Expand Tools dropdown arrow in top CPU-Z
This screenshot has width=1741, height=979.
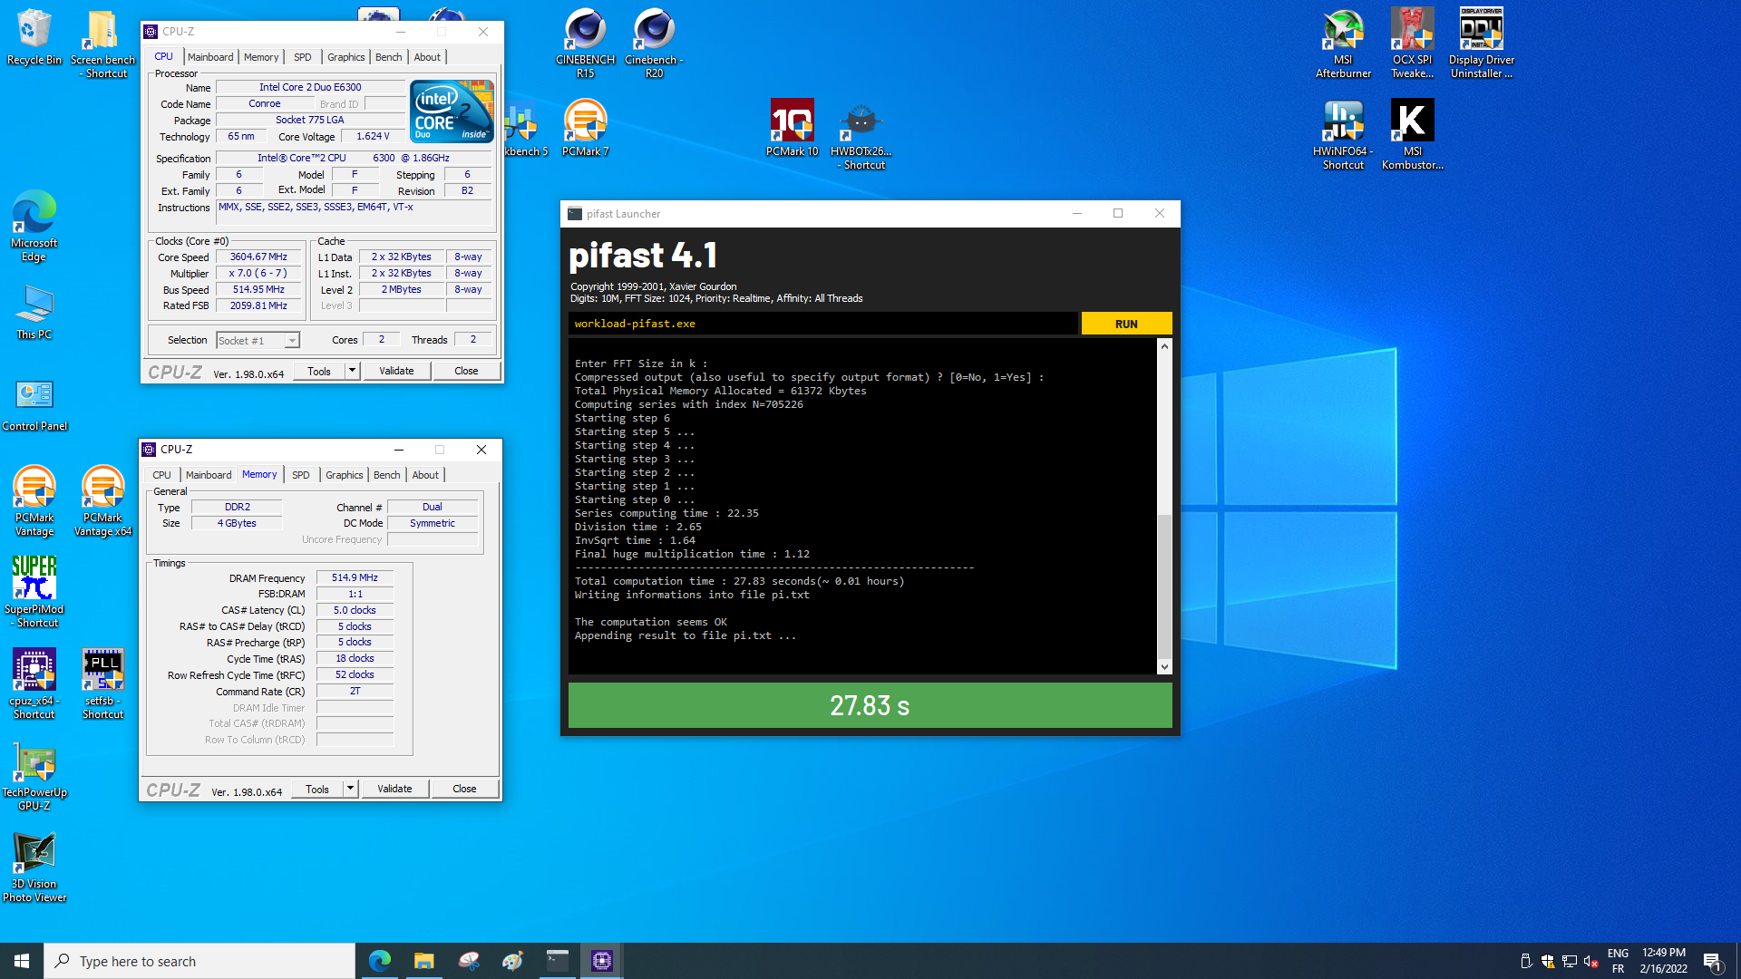[352, 371]
